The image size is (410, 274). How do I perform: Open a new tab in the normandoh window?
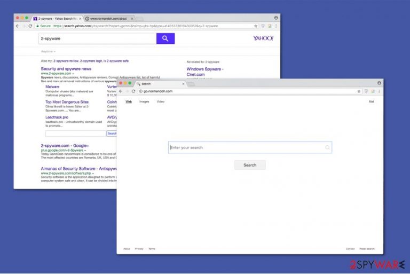click(191, 84)
